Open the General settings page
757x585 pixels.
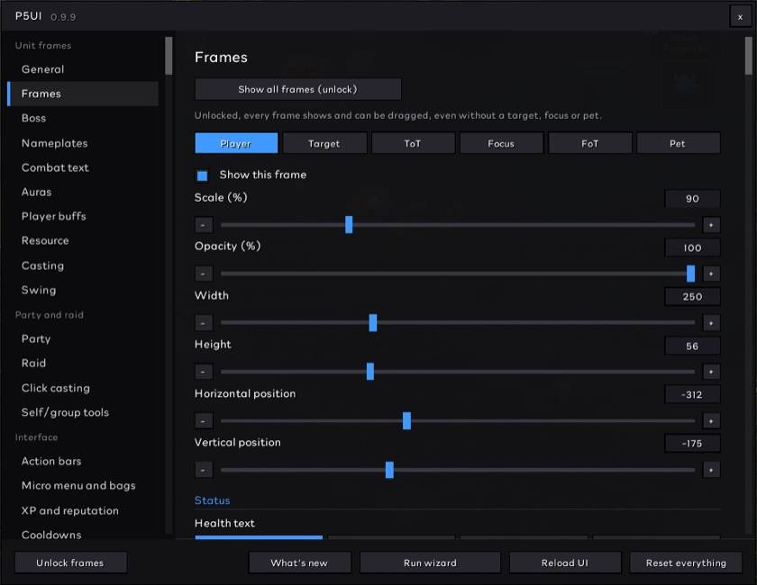[x=83, y=69]
